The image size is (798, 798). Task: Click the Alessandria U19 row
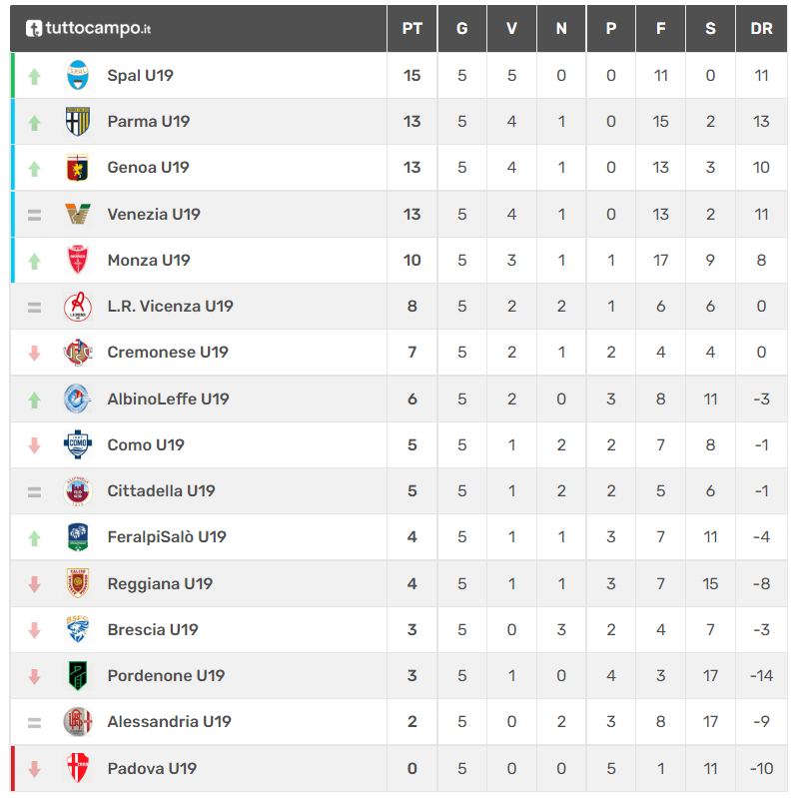tap(399, 722)
